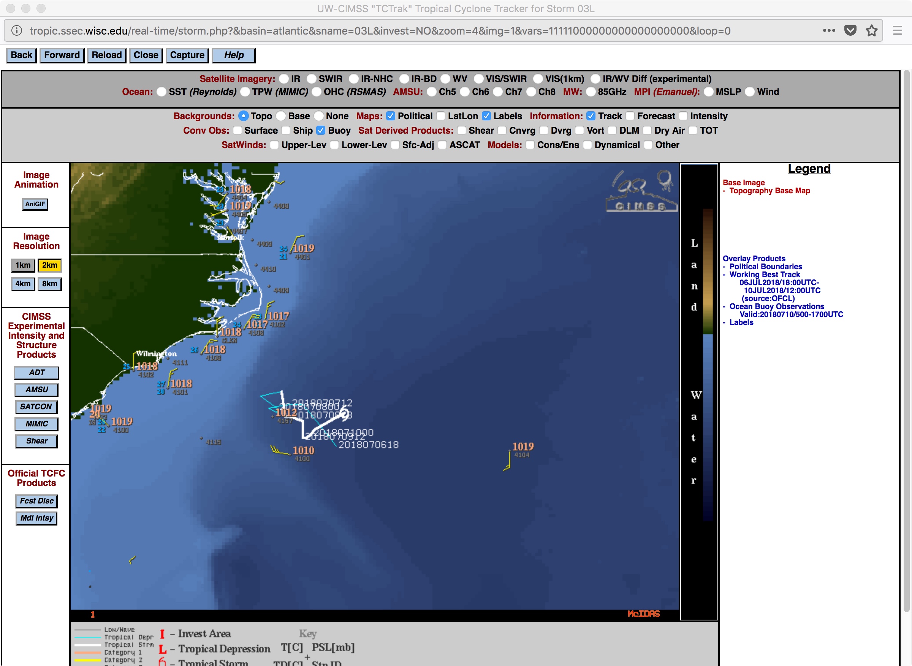Click the AniGIF animation button

point(35,204)
